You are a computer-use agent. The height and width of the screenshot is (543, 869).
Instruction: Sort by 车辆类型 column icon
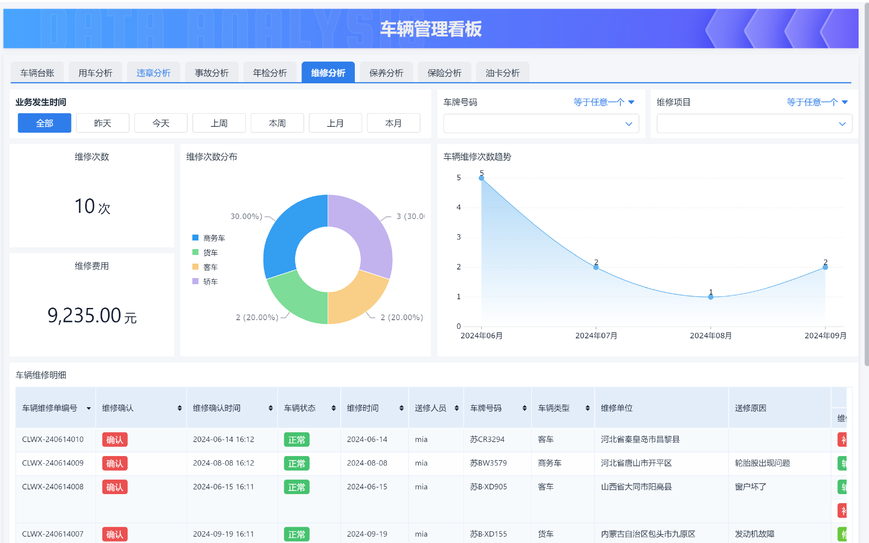tap(587, 408)
